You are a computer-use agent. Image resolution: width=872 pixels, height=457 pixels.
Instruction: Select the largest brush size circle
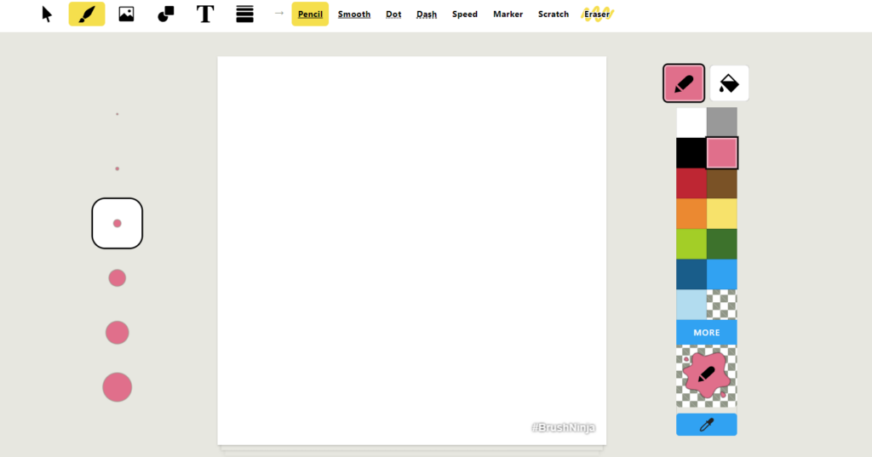click(118, 387)
